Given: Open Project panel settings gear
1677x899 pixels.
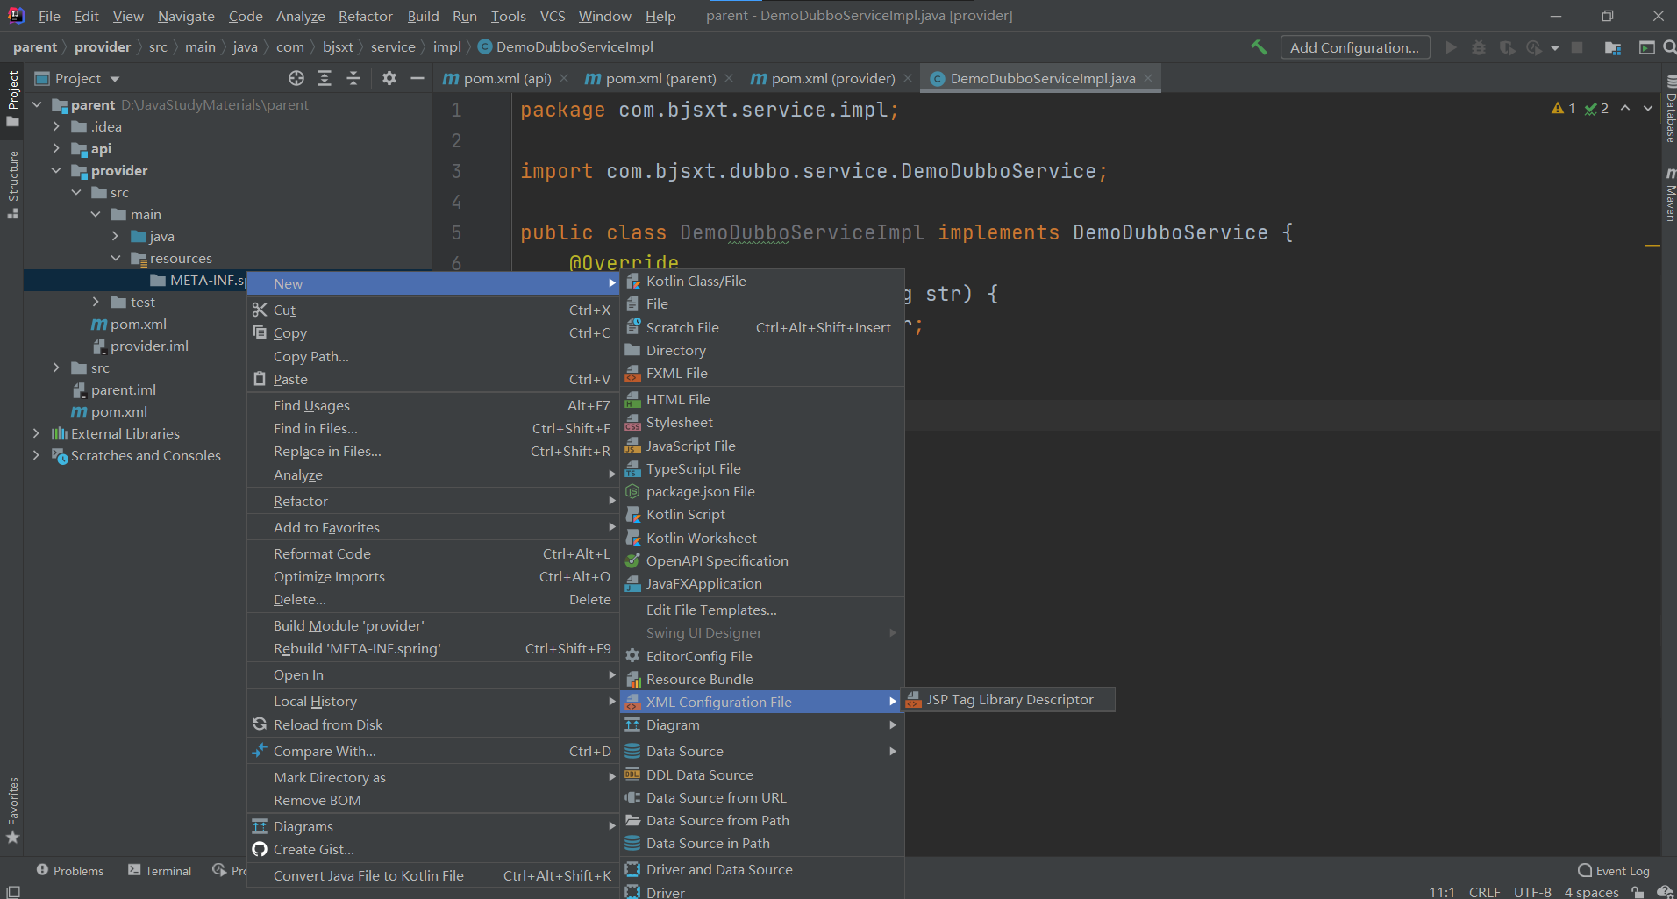Looking at the screenshot, I should tap(389, 78).
